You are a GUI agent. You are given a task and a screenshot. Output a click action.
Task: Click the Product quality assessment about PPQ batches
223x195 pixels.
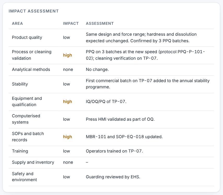pyautogui.click(x=141, y=38)
